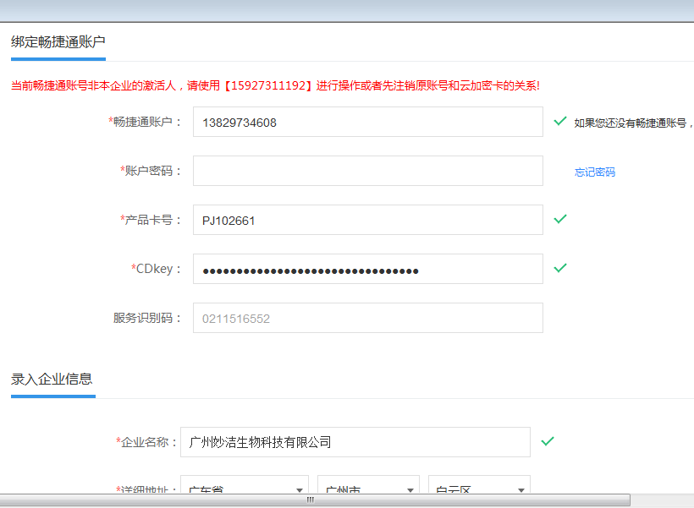Click the green checkmark beside 企业名称
Image resolution: width=694 pixels, height=508 pixels.
coord(548,441)
